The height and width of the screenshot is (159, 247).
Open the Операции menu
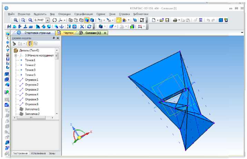(65, 14)
